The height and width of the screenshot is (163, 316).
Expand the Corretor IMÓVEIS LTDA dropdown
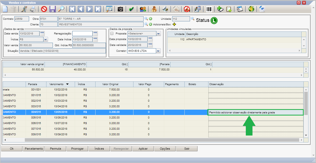[159, 51]
